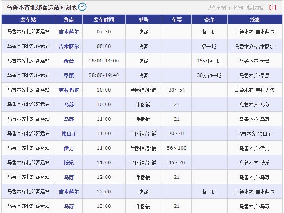Click the route 乌鲁木齐-乌苏 in the 13:00 row
This screenshot has width=284, height=213.
(x=255, y=206)
